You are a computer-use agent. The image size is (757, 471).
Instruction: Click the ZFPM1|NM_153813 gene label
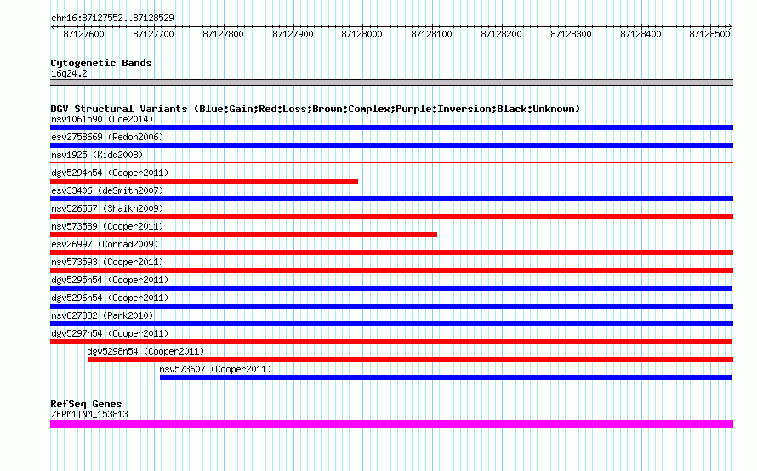tap(89, 414)
